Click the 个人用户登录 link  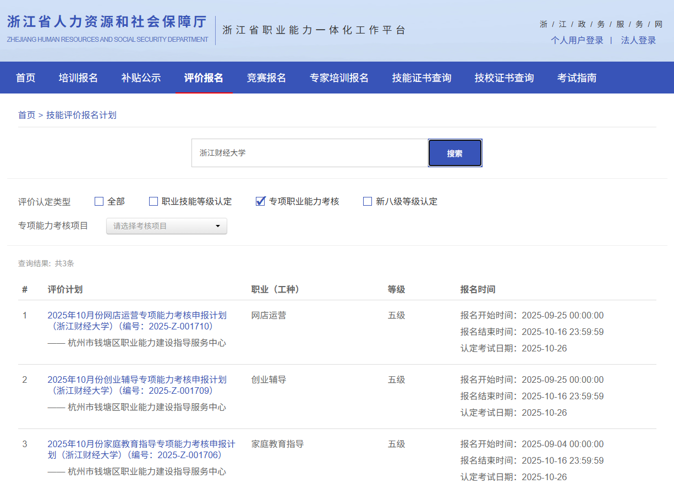tap(577, 40)
